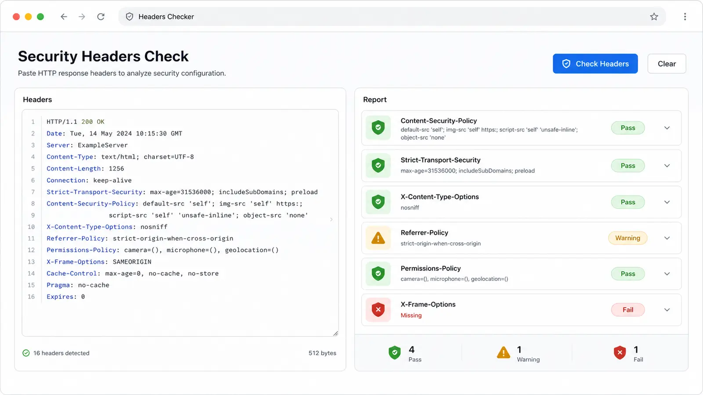Expand the X-Content-Type-Options report row

point(667,202)
